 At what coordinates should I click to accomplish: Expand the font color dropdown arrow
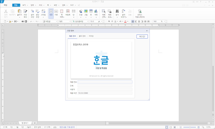point(128,21)
